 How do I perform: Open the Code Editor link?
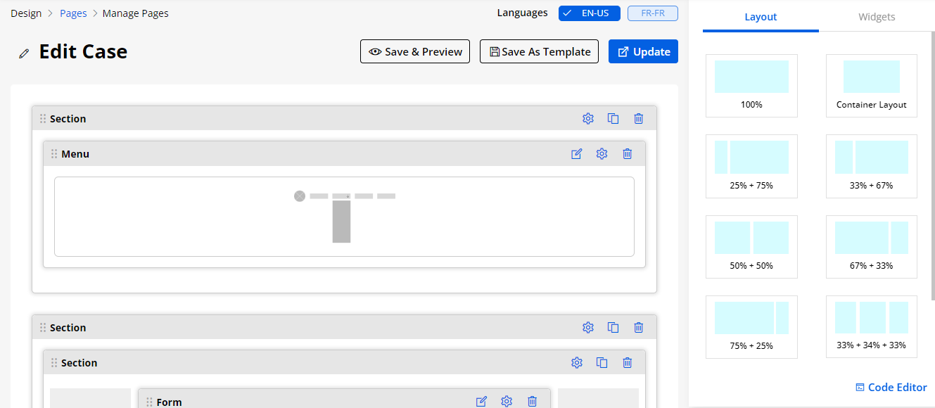click(891, 388)
